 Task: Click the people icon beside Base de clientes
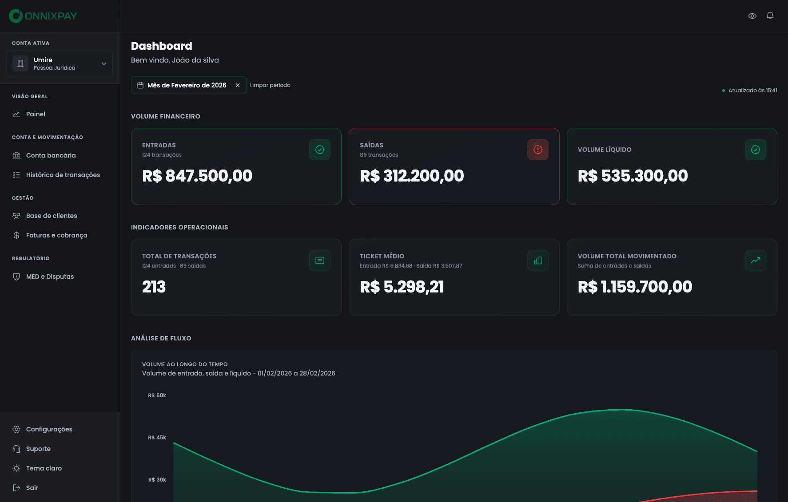(16, 216)
